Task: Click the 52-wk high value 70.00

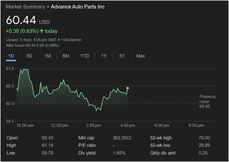Action: (x=204, y=138)
